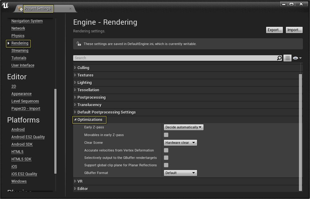310x199 pixels.
Task: Select Physics in the Engine sidebar
Action: point(18,36)
